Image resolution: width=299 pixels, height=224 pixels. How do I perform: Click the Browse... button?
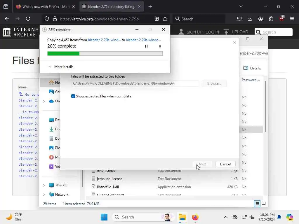pyautogui.click(x=214, y=83)
